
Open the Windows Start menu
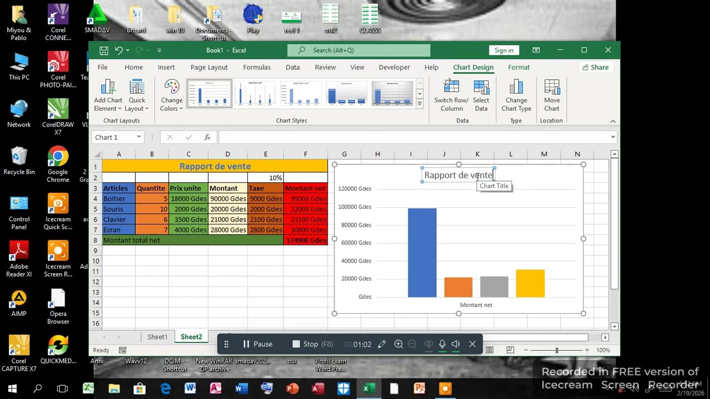coord(12,388)
